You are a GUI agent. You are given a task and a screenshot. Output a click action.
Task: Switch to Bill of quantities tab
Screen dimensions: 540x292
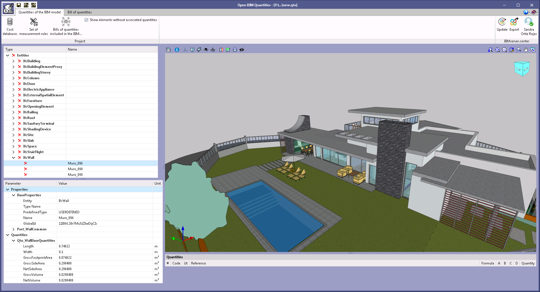80,12
